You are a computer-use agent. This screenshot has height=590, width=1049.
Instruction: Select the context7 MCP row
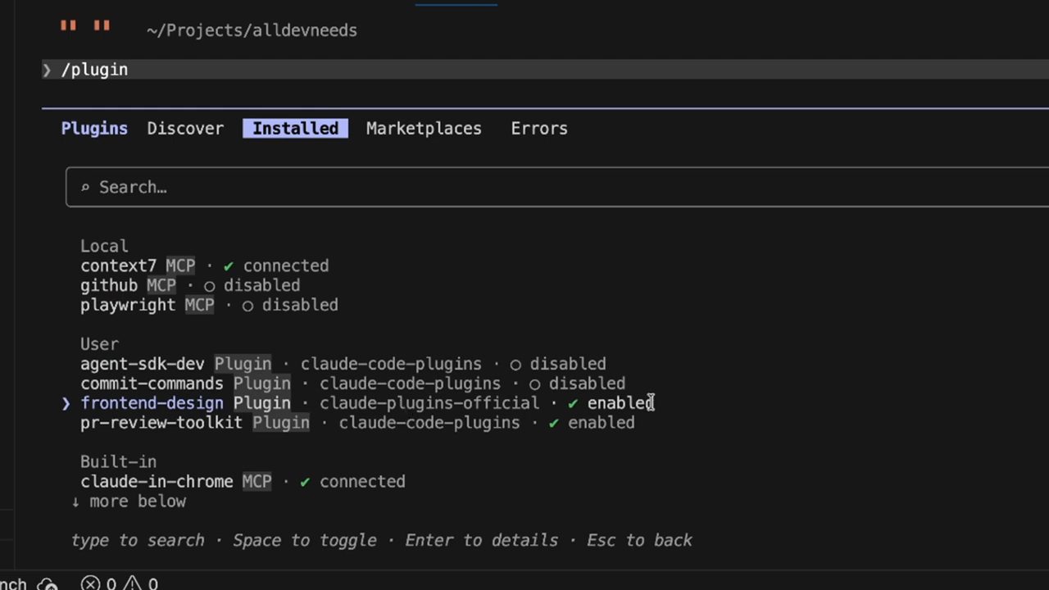click(x=204, y=265)
